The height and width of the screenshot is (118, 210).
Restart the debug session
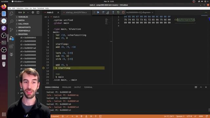[x=118, y=12]
